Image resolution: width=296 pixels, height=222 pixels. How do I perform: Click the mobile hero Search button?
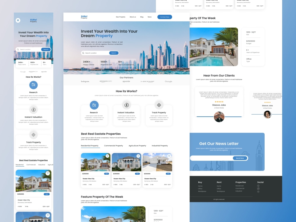click(x=46, y=49)
